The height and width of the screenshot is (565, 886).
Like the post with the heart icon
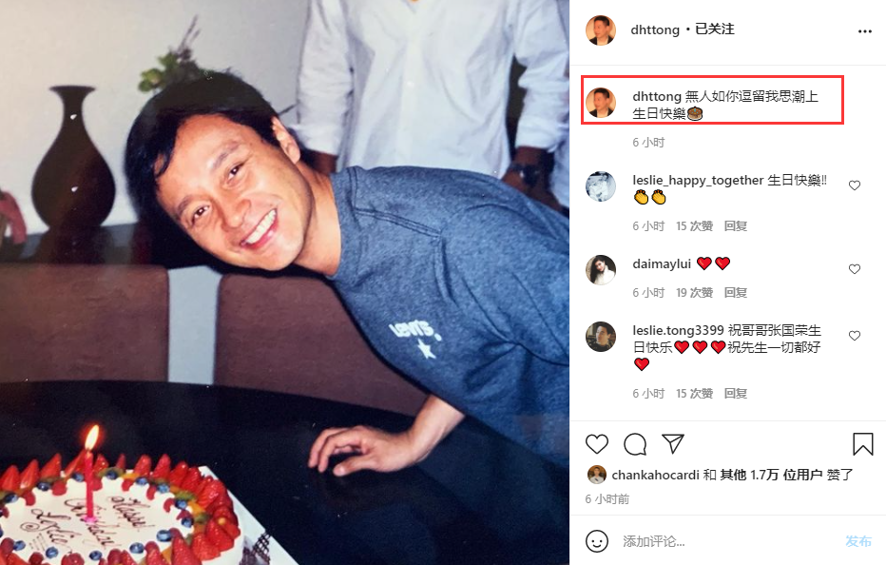pos(597,444)
